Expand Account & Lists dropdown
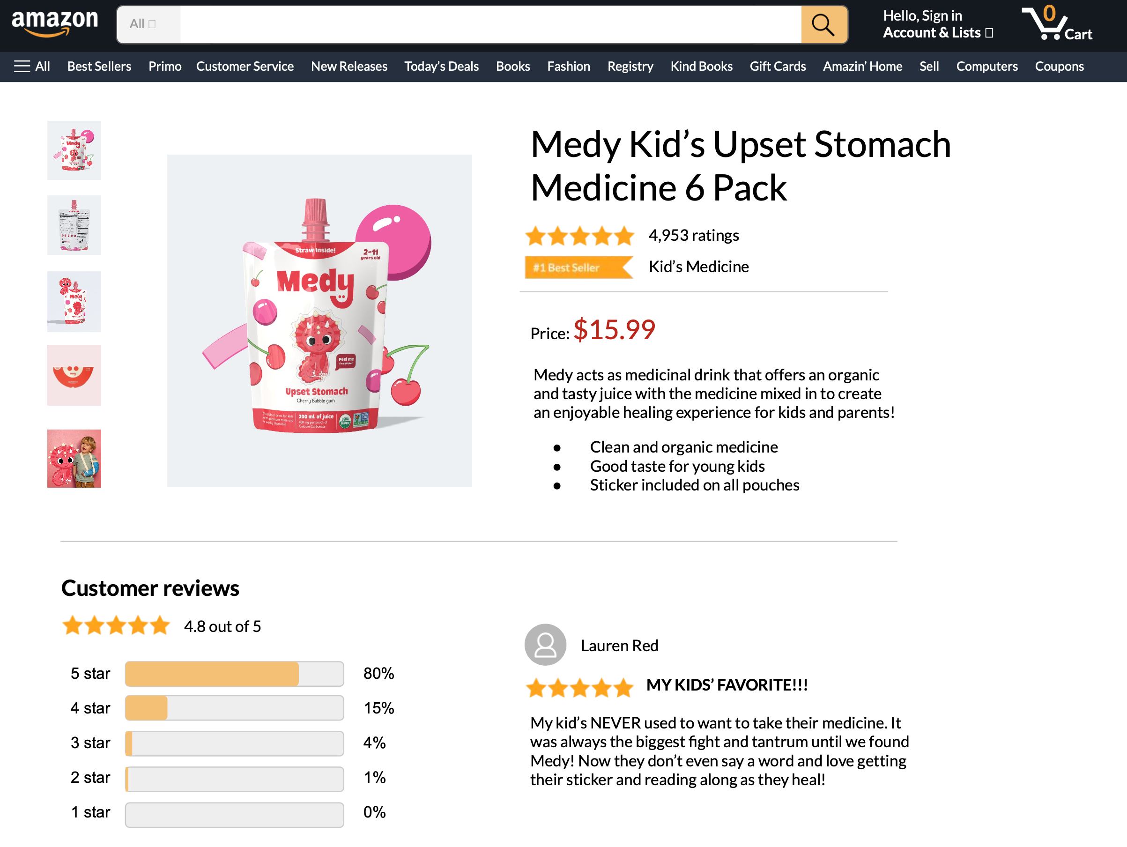The height and width of the screenshot is (847, 1127). pyautogui.click(x=937, y=33)
